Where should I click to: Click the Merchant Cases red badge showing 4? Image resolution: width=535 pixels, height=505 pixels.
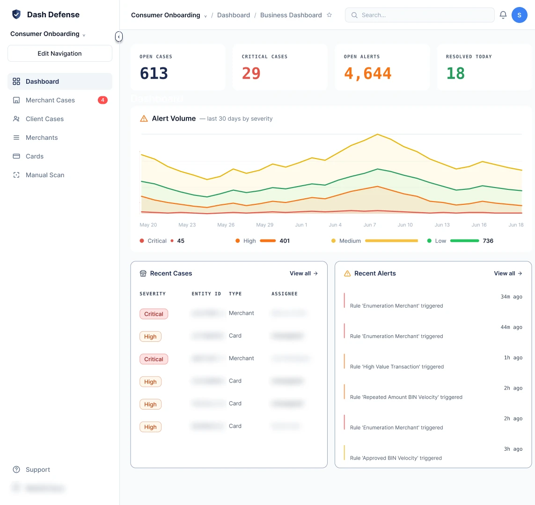(103, 100)
